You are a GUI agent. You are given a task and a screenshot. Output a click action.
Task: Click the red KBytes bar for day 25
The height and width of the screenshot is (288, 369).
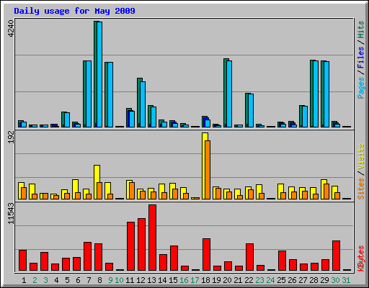pos(282,261)
